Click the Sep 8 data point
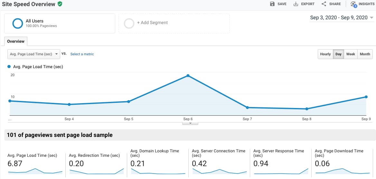The image size is (376, 179). click(x=307, y=109)
